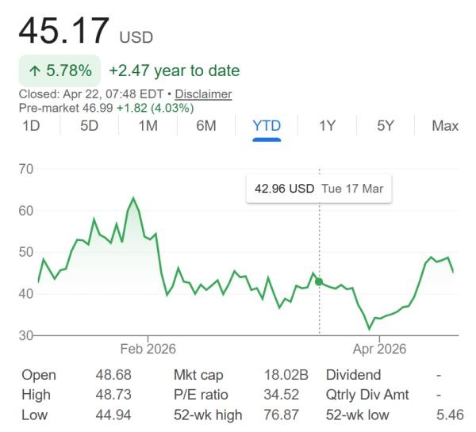The image size is (476, 432).
Task: Show the 6M chart range
Action: point(206,125)
